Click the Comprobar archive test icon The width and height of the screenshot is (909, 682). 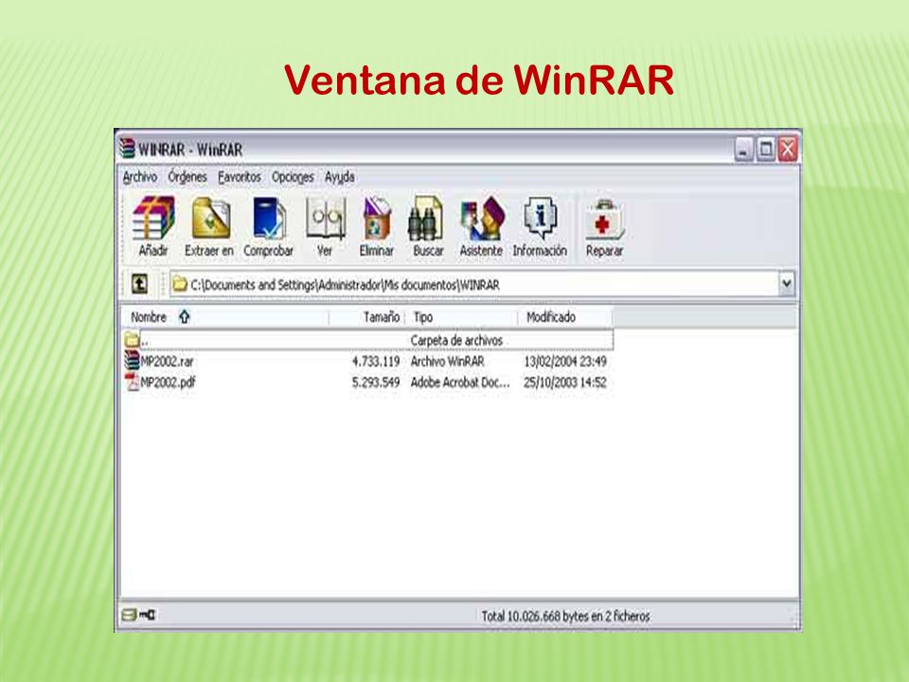point(268,218)
